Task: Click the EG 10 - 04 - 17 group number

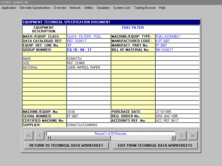Action: [89, 50]
